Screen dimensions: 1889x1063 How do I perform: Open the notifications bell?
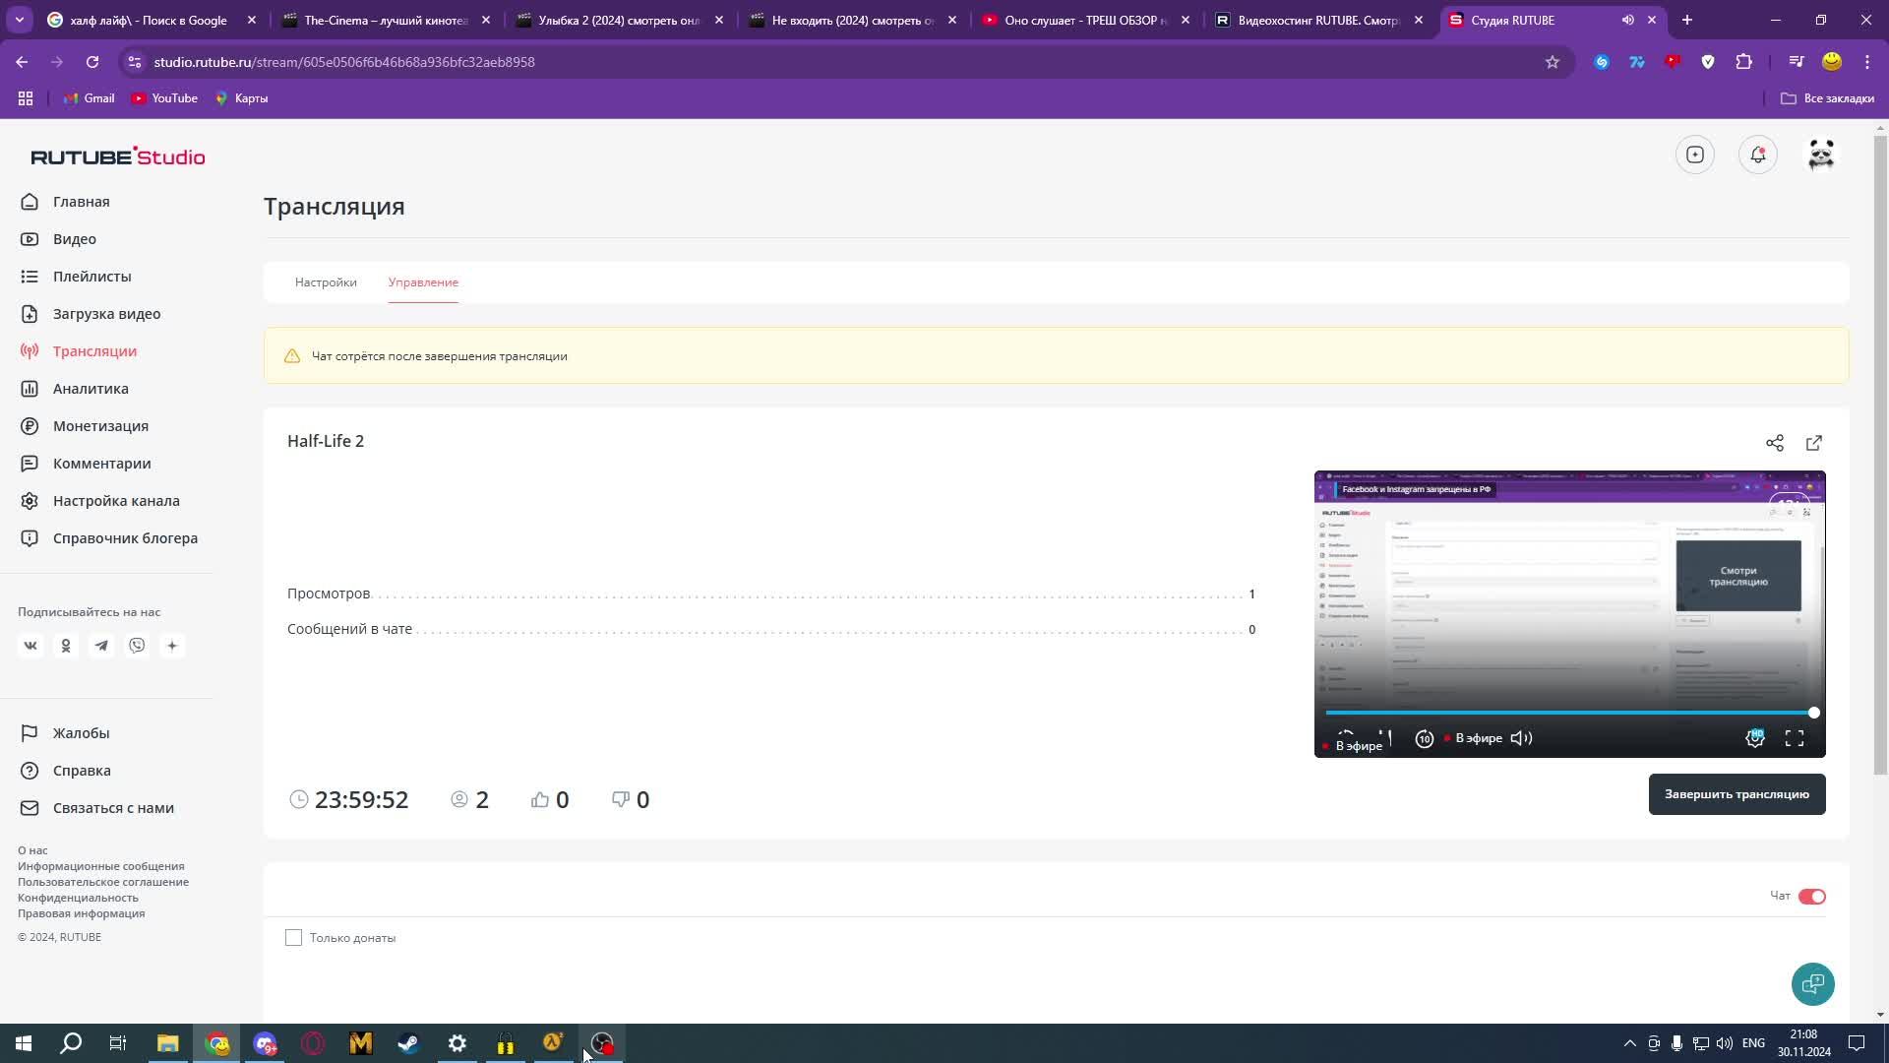pos(1758,155)
